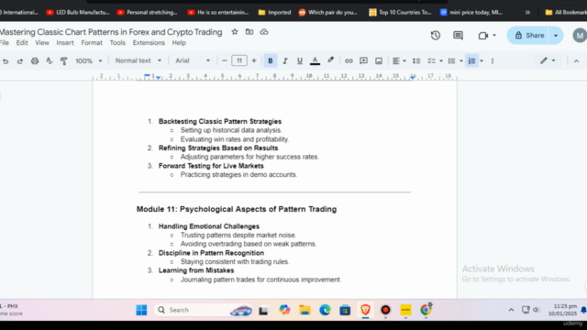Screen dimensions: 587x330
Task: Toggle italic formatting
Action: [285, 61]
